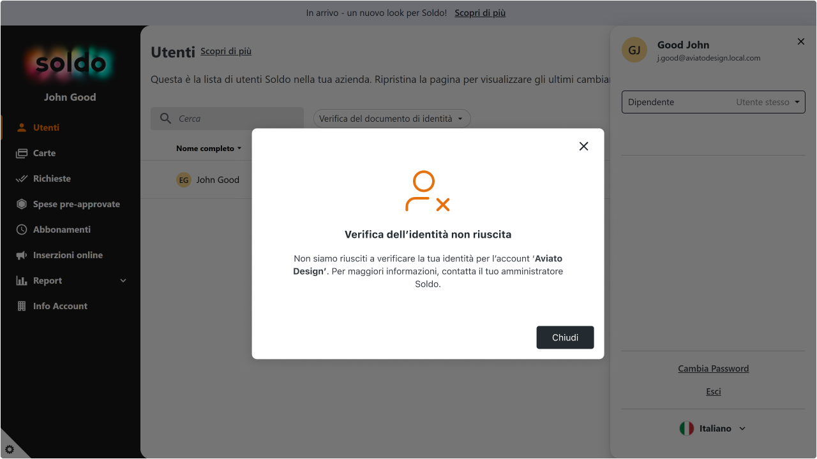Close the Good John profile panel

point(801,41)
